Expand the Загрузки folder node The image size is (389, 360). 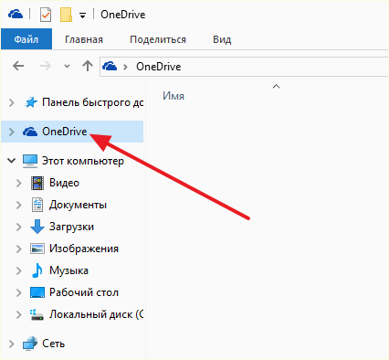(19, 227)
